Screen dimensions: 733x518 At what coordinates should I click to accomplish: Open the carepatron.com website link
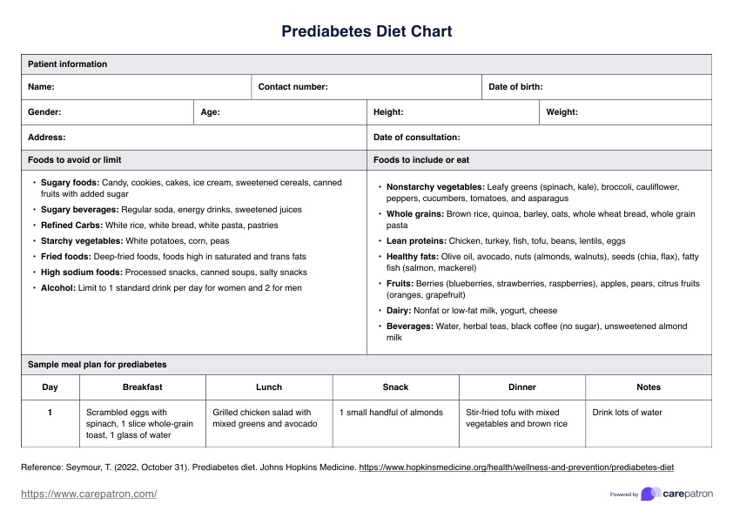89,494
